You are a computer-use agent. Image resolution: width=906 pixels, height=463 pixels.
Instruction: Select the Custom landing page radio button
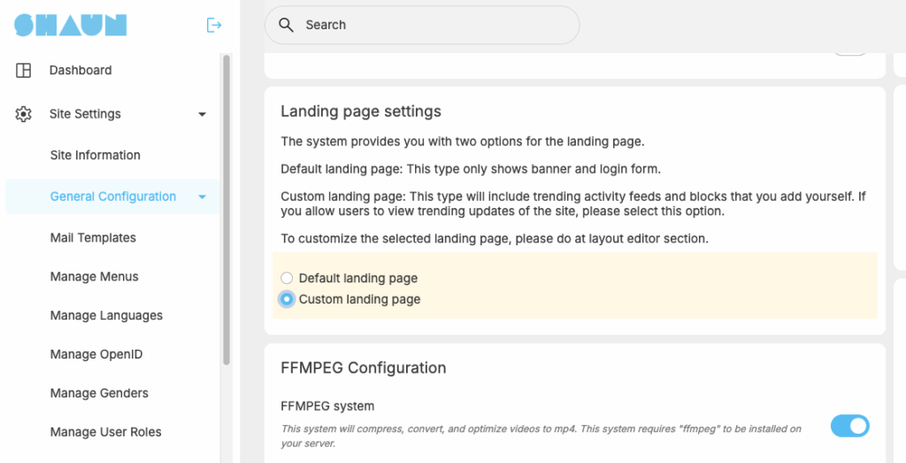[287, 299]
